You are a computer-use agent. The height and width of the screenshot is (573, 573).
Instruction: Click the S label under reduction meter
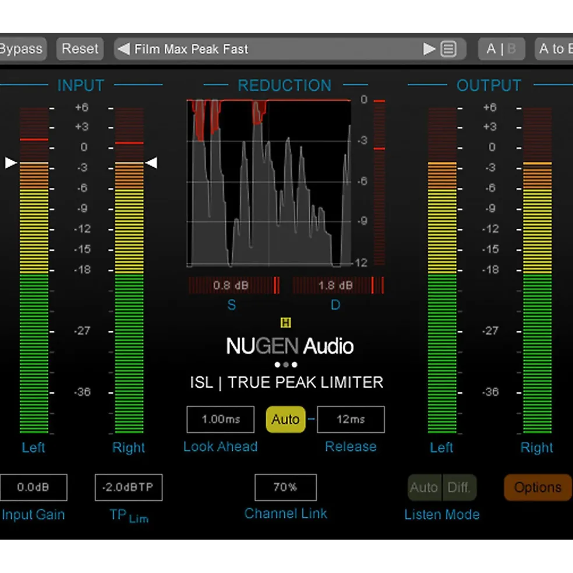point(232,305)
